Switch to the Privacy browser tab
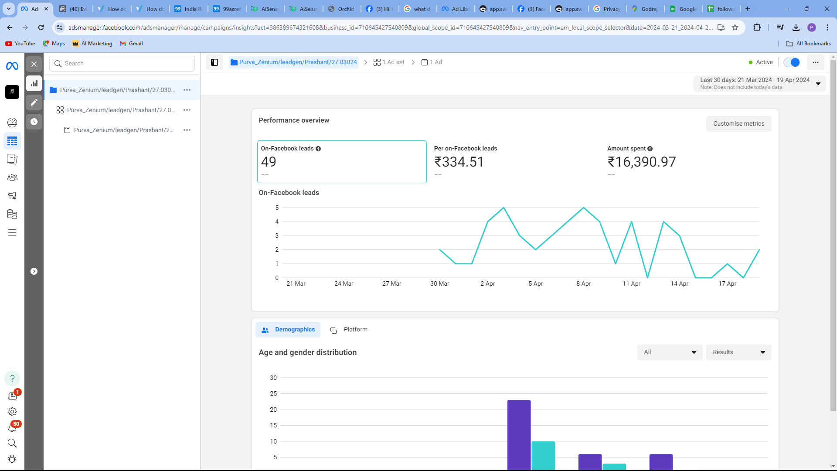 607,9
